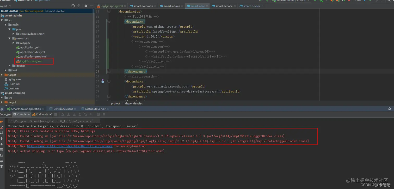Click the gutter marker icon on line 27
The image size is (394, 189).
click(103, 81)
